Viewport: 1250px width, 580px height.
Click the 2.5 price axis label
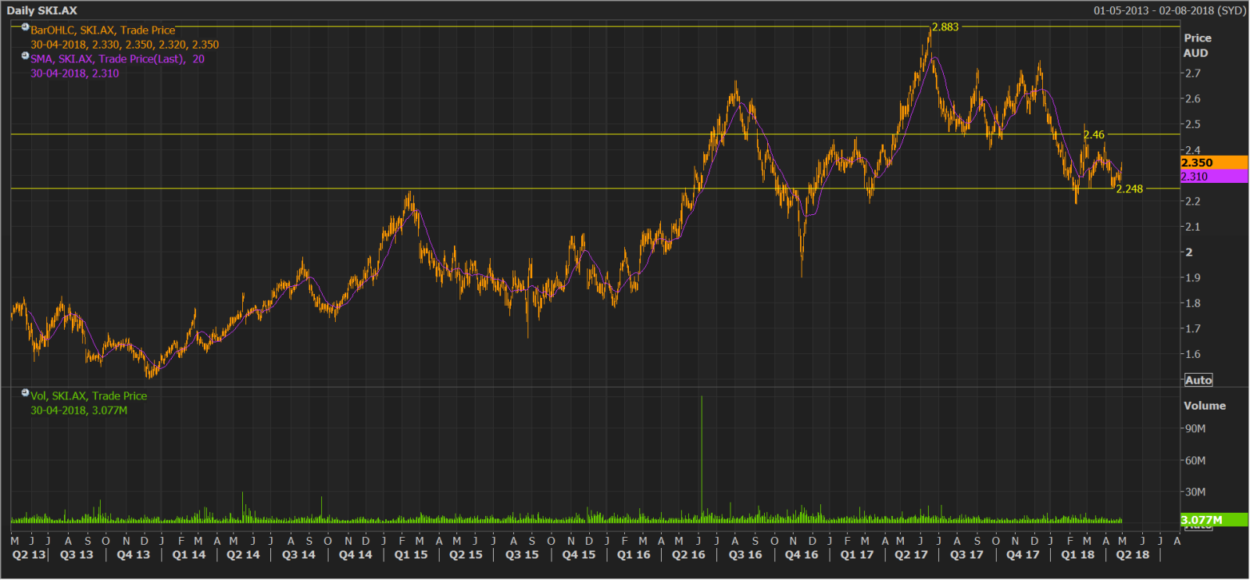1193,124
